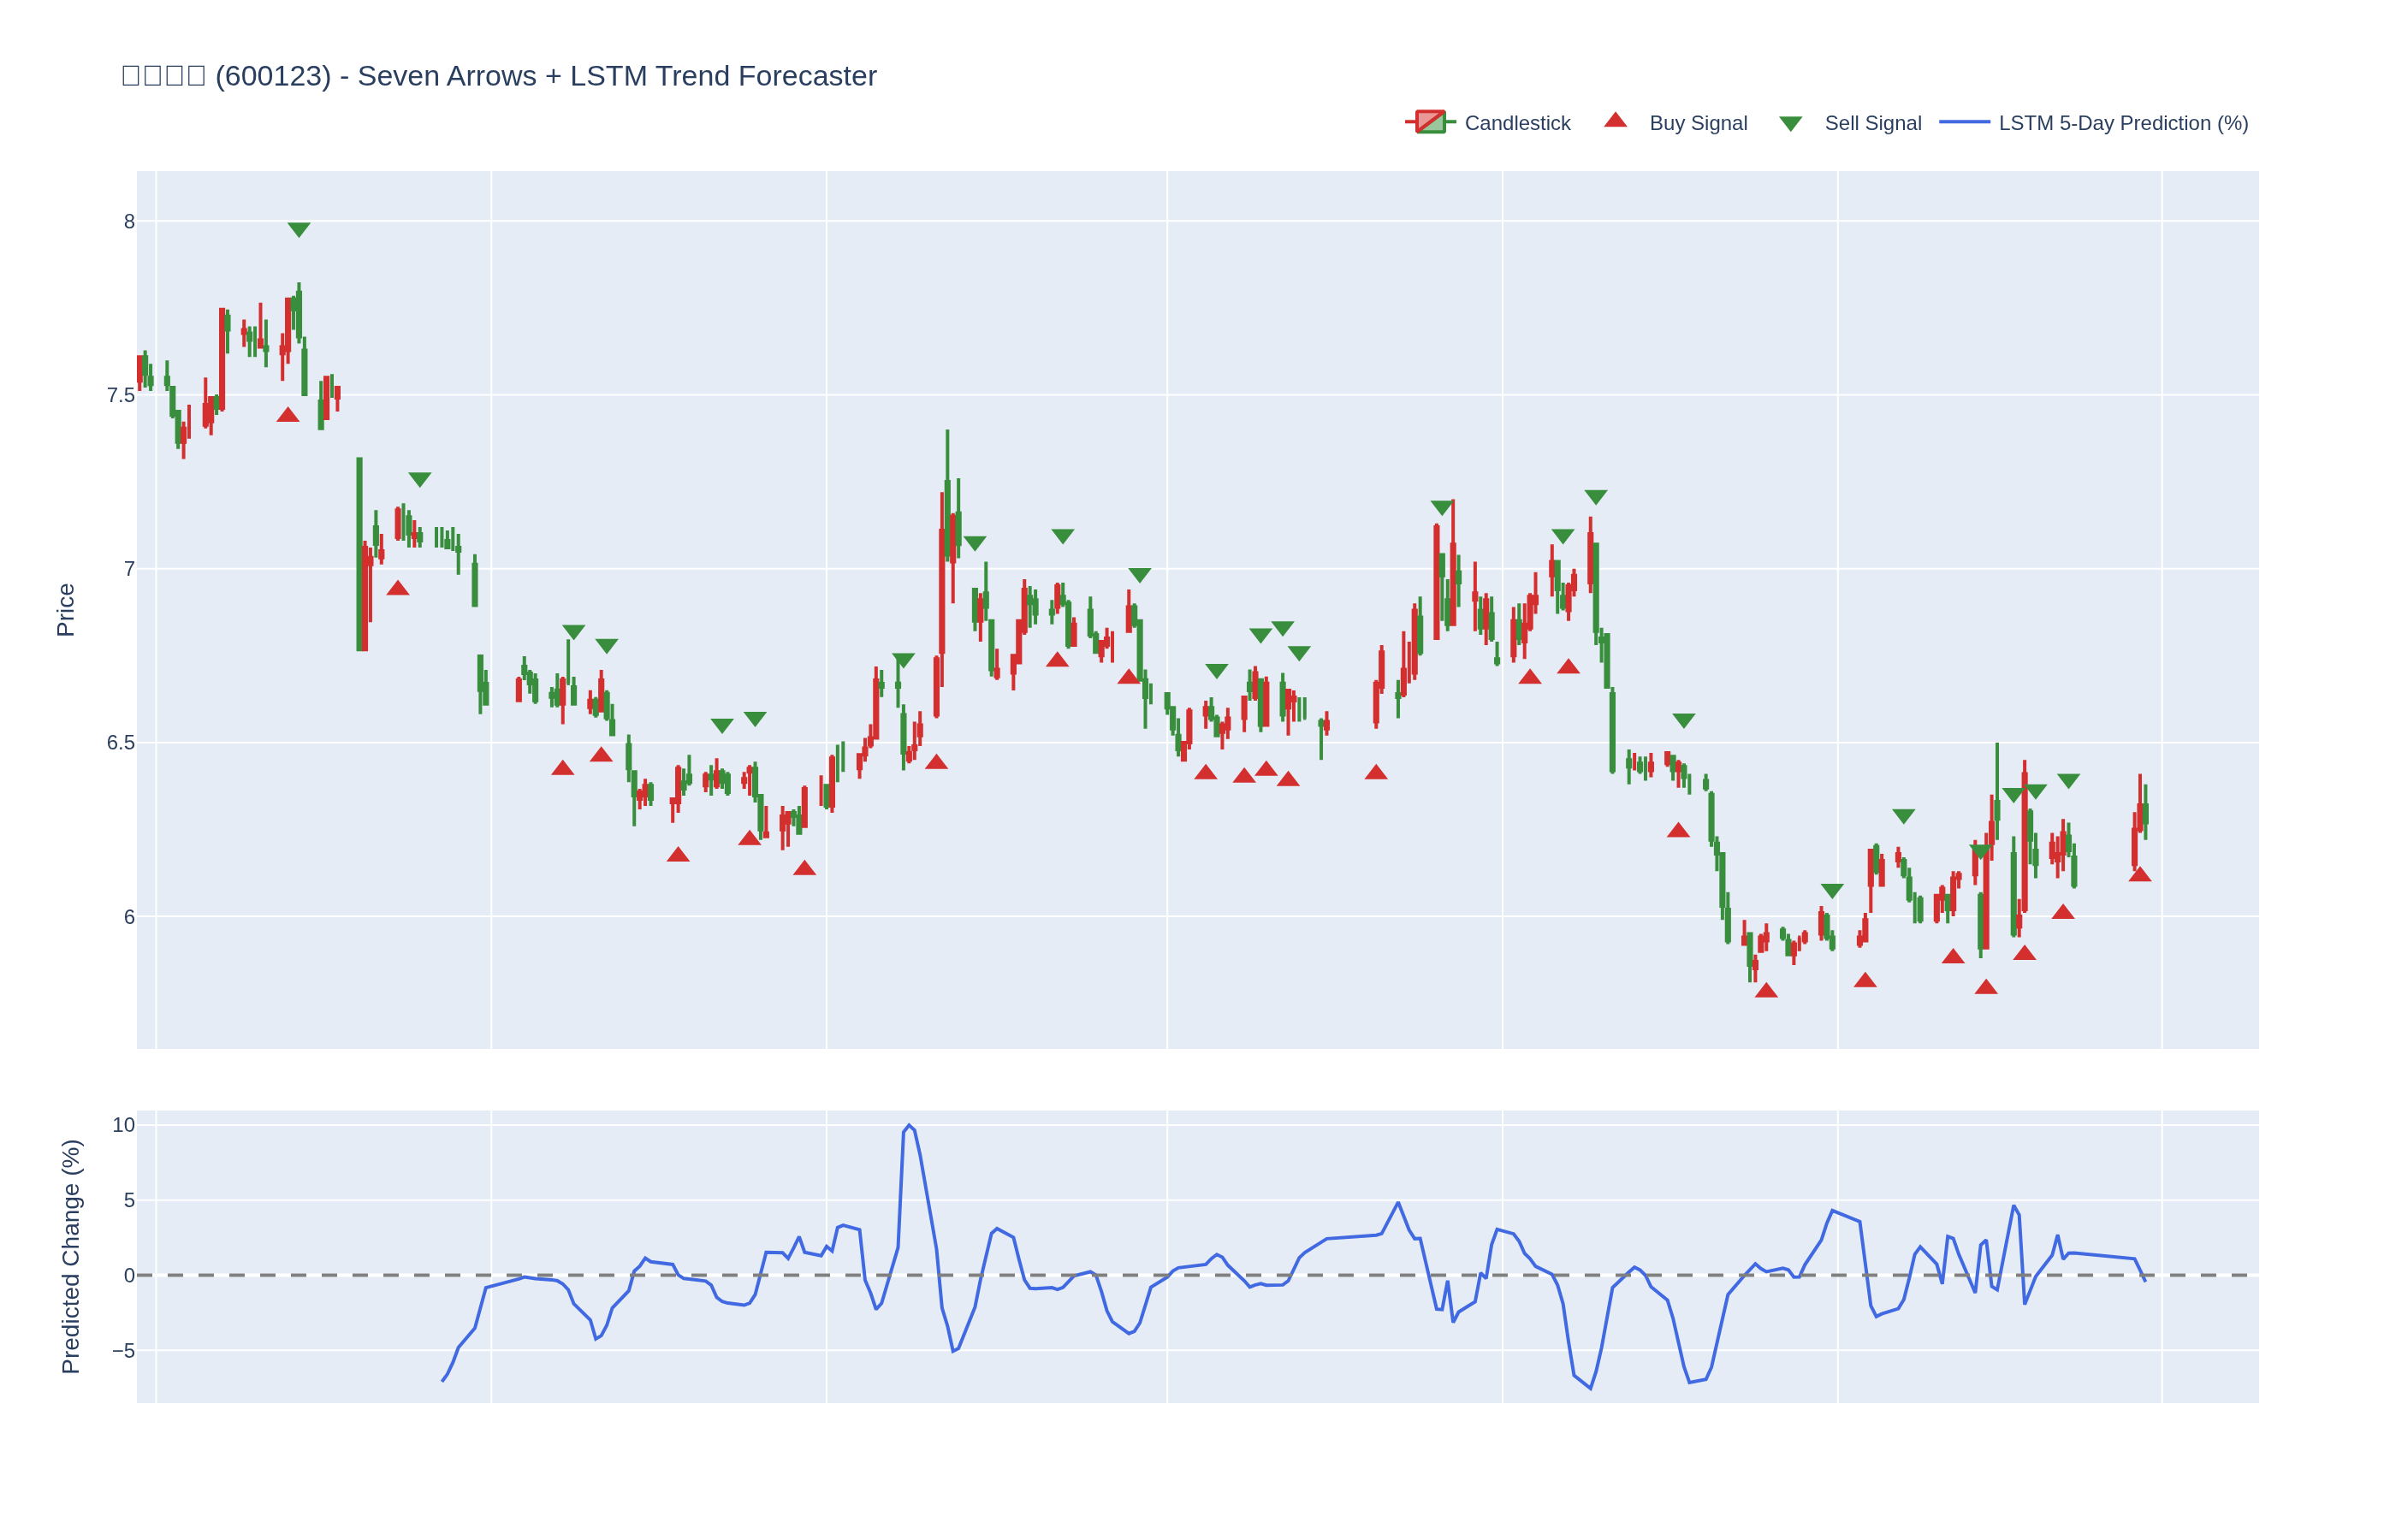This screenshot has width=2396, height=1540.
Task: Select the leftmost buy signal triangle
Action: [x=288, y=415]
